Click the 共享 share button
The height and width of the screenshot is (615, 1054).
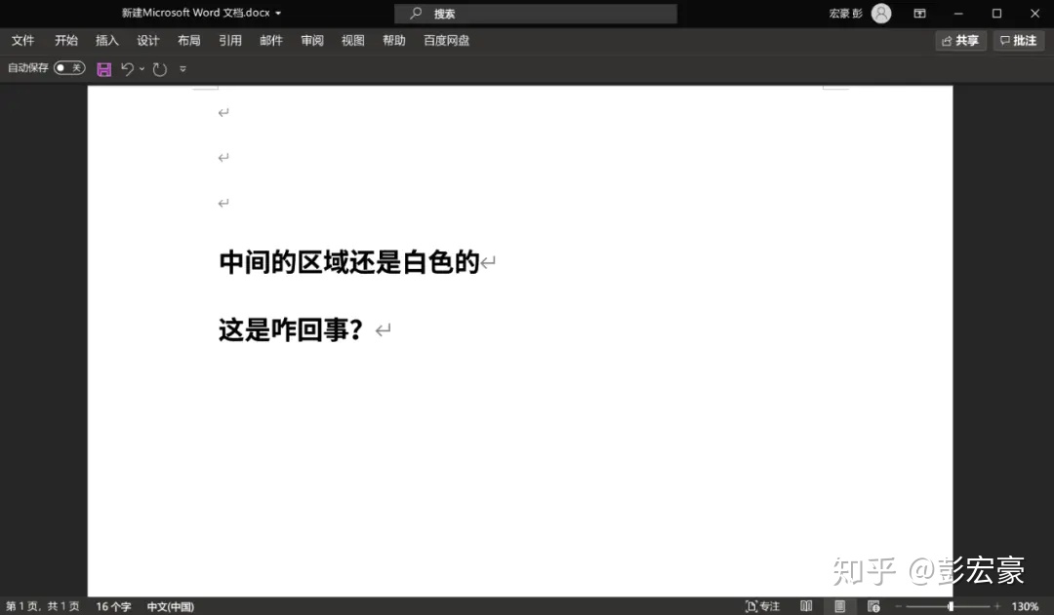point(960,41)
